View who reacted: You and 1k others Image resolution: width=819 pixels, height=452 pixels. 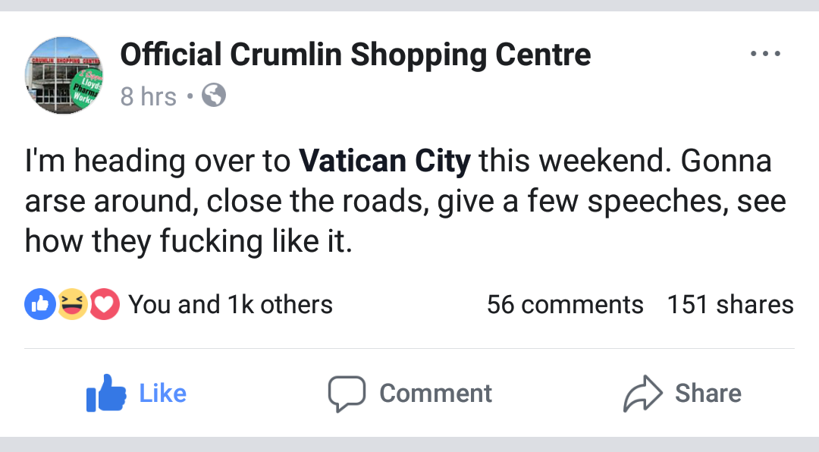pos(231,305)
